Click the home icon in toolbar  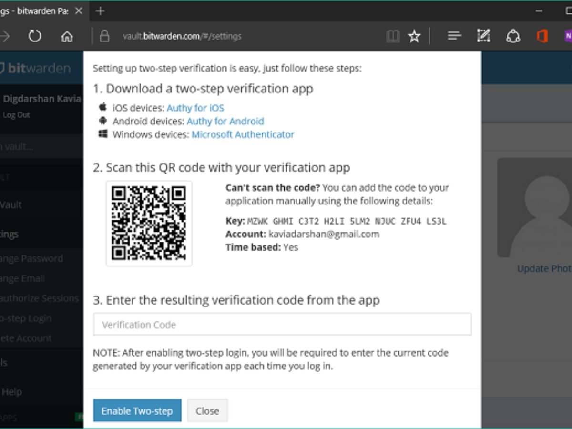pyautogui.click(x=67, y=36)
